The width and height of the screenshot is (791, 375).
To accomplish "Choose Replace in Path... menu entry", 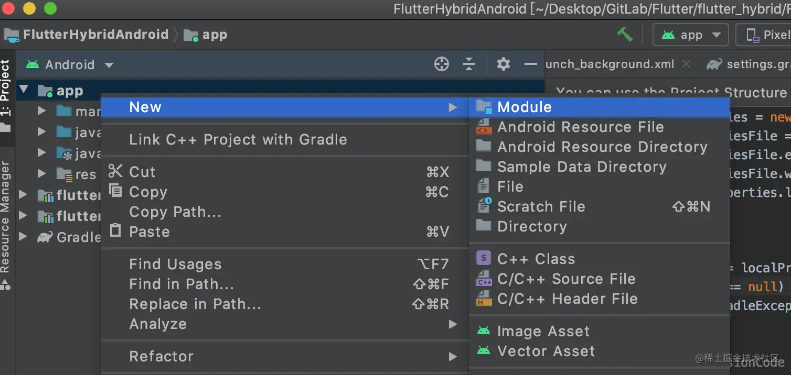I will point(283,304).
